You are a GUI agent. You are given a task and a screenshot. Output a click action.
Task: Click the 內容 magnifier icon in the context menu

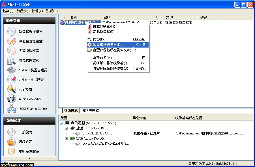(89, 39)
